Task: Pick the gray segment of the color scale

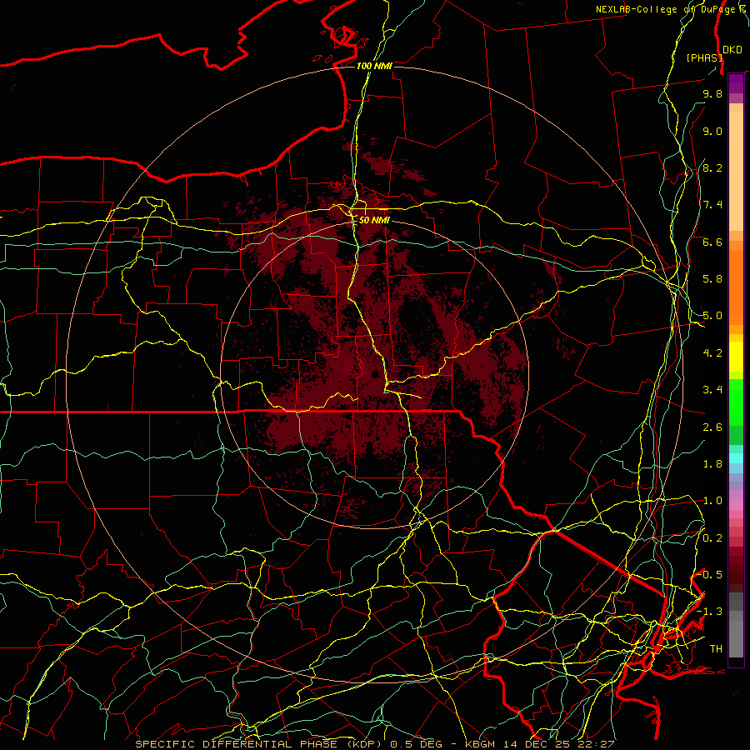Action: 736,625
